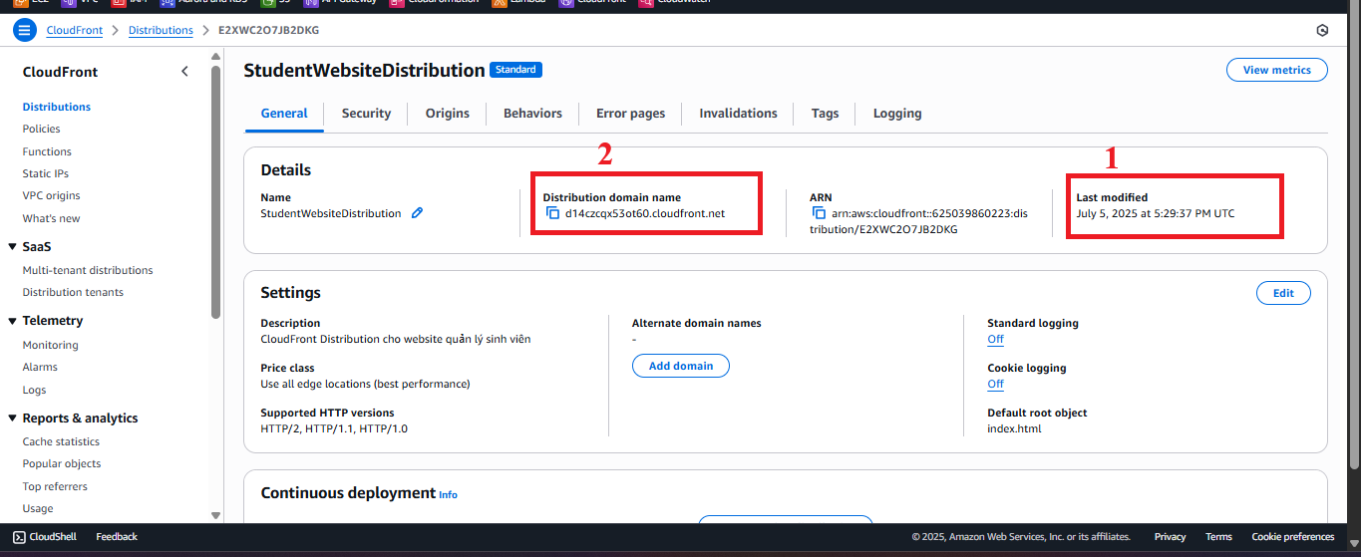The height and width of the screenshot is (557, 1361).
Task: Open Functions in the sidebar
Action: tap(47, 151)
